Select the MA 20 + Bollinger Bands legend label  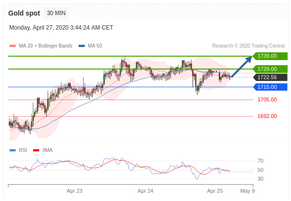(46, 46)
